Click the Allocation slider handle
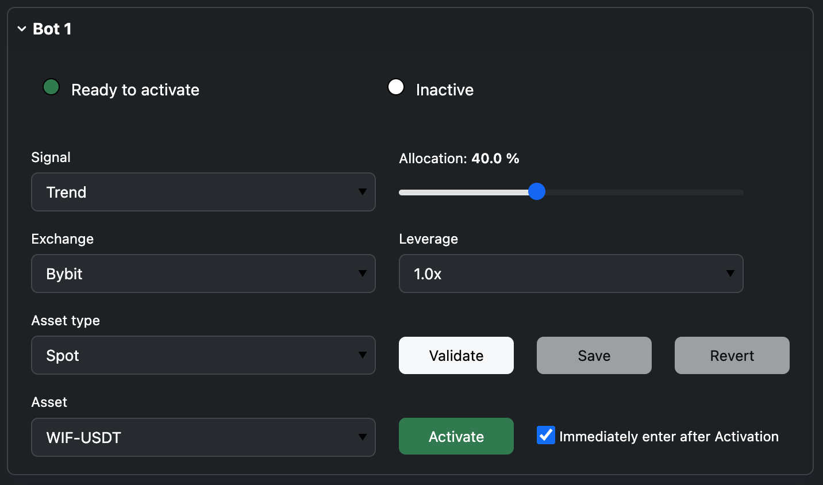Screen dimensions: 823x485 pos(537,192)
